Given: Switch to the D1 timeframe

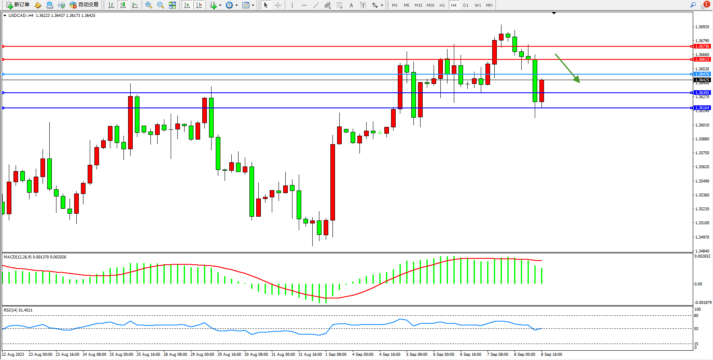Looking at the screenshot, I should (x=466, y=5).
